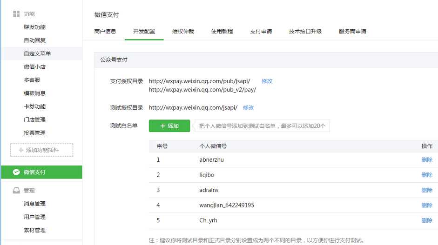Click the 操作 column header
This screenshot has width=438, height=245.
pyautogui.click(x=427, y=146)
